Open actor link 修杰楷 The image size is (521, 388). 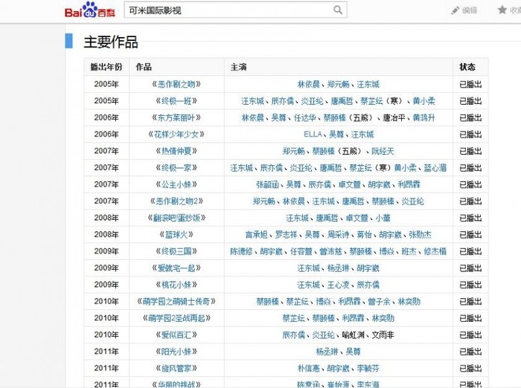[x=435, y=251]
